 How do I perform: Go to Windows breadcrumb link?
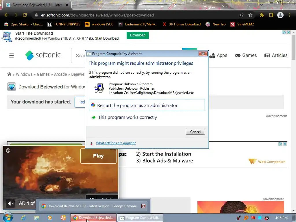24,74
